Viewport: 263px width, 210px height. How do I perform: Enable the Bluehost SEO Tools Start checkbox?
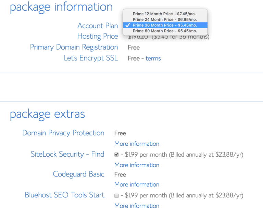[116, 195]
